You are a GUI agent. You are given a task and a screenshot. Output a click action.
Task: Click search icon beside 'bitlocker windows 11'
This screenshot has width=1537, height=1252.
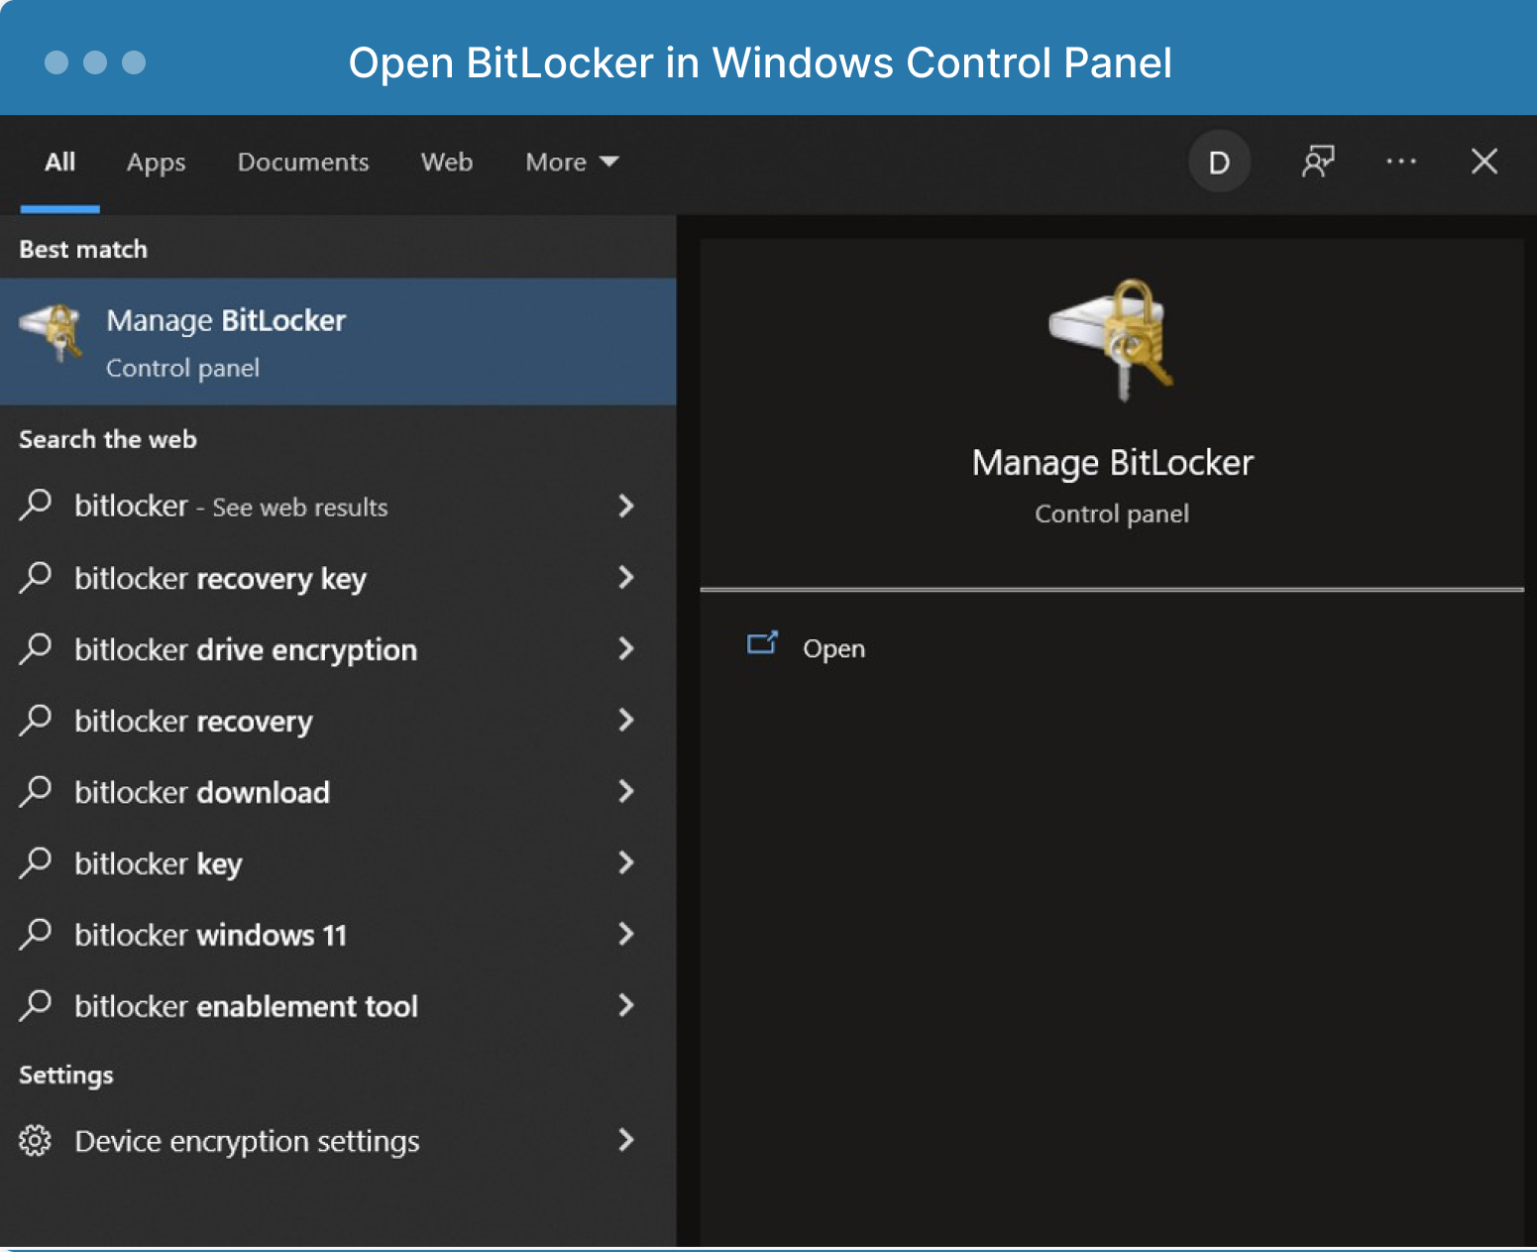[36, 933]
